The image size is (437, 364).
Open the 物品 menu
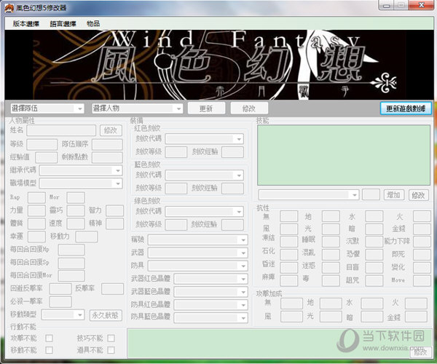pyautogui.click(x=93, y=23)
